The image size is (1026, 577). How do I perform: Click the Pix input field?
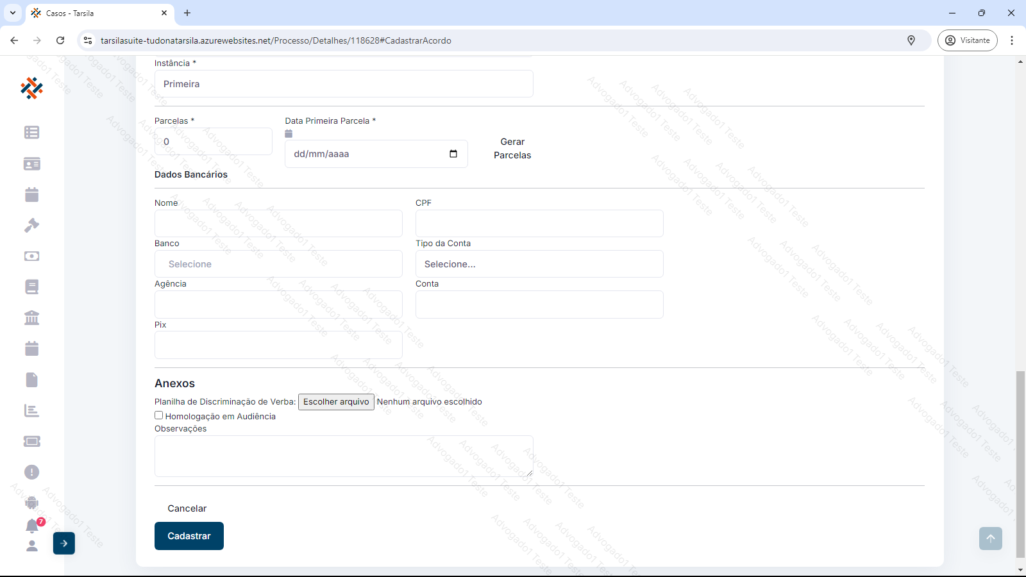click(x=278, y=345)
